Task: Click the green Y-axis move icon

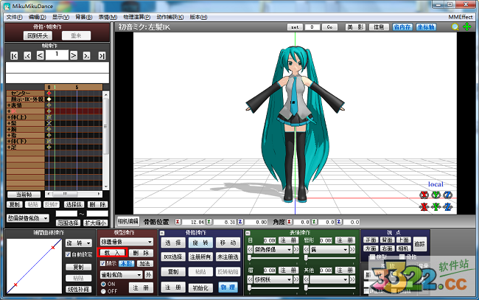Action: click(x=436, y=206)
